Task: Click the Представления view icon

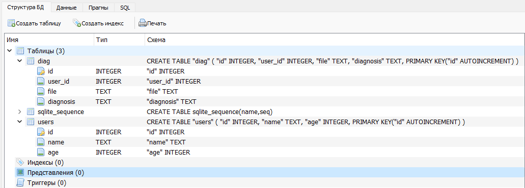Action: [x=20, y=173]
